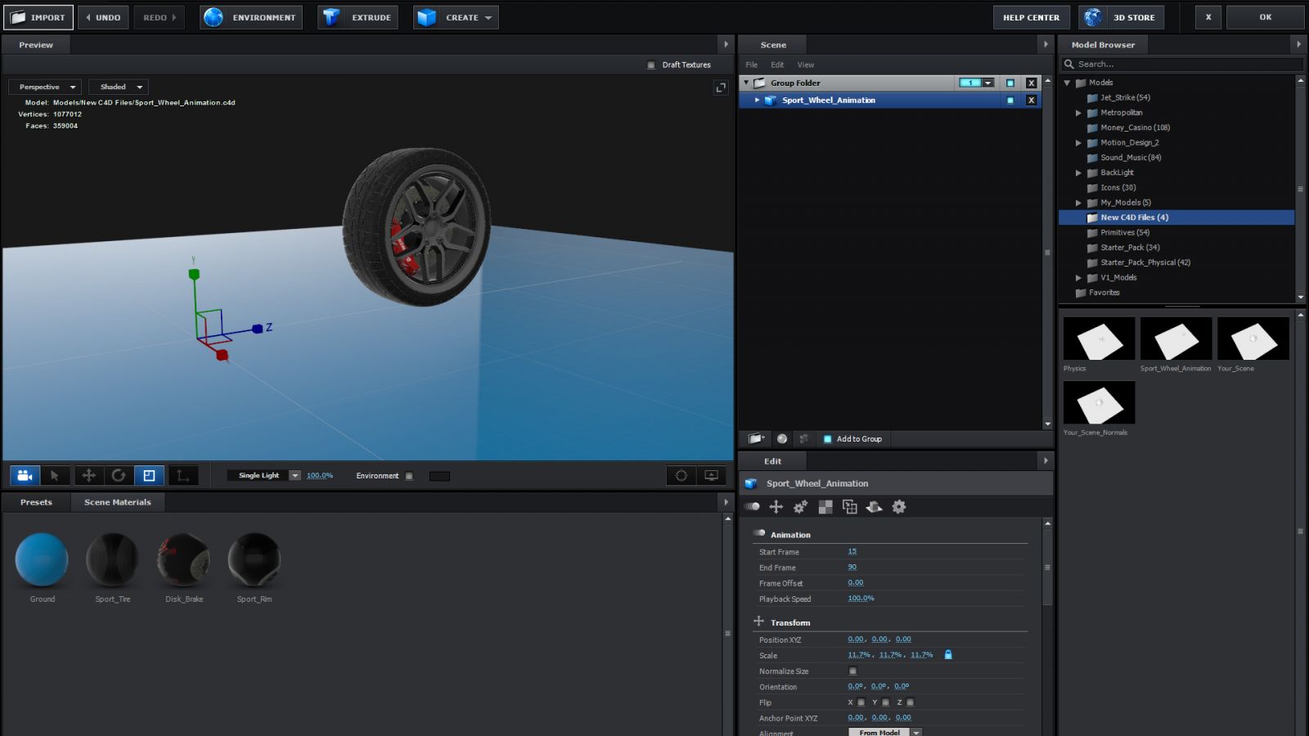Click the create new group folder icon

tap(756, 439)
